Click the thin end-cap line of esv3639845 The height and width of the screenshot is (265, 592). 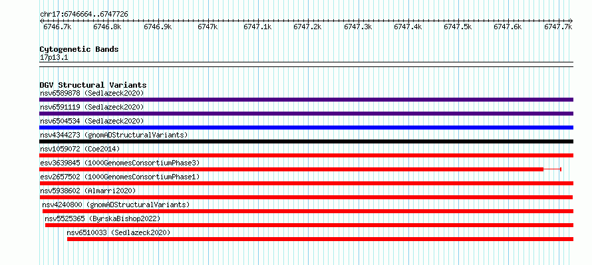(x=552, y=169)
